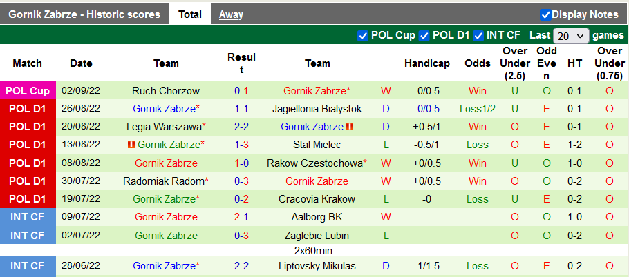Open the Ruch Chorzow team link
The height and width of the screenshot is (277, 629).
click(x=166, y=91)
